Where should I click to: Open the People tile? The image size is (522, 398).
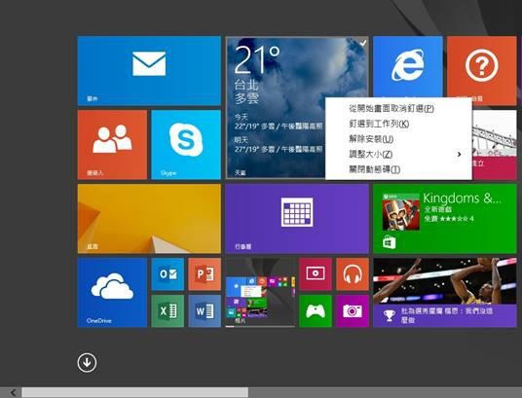coord(112,145)
